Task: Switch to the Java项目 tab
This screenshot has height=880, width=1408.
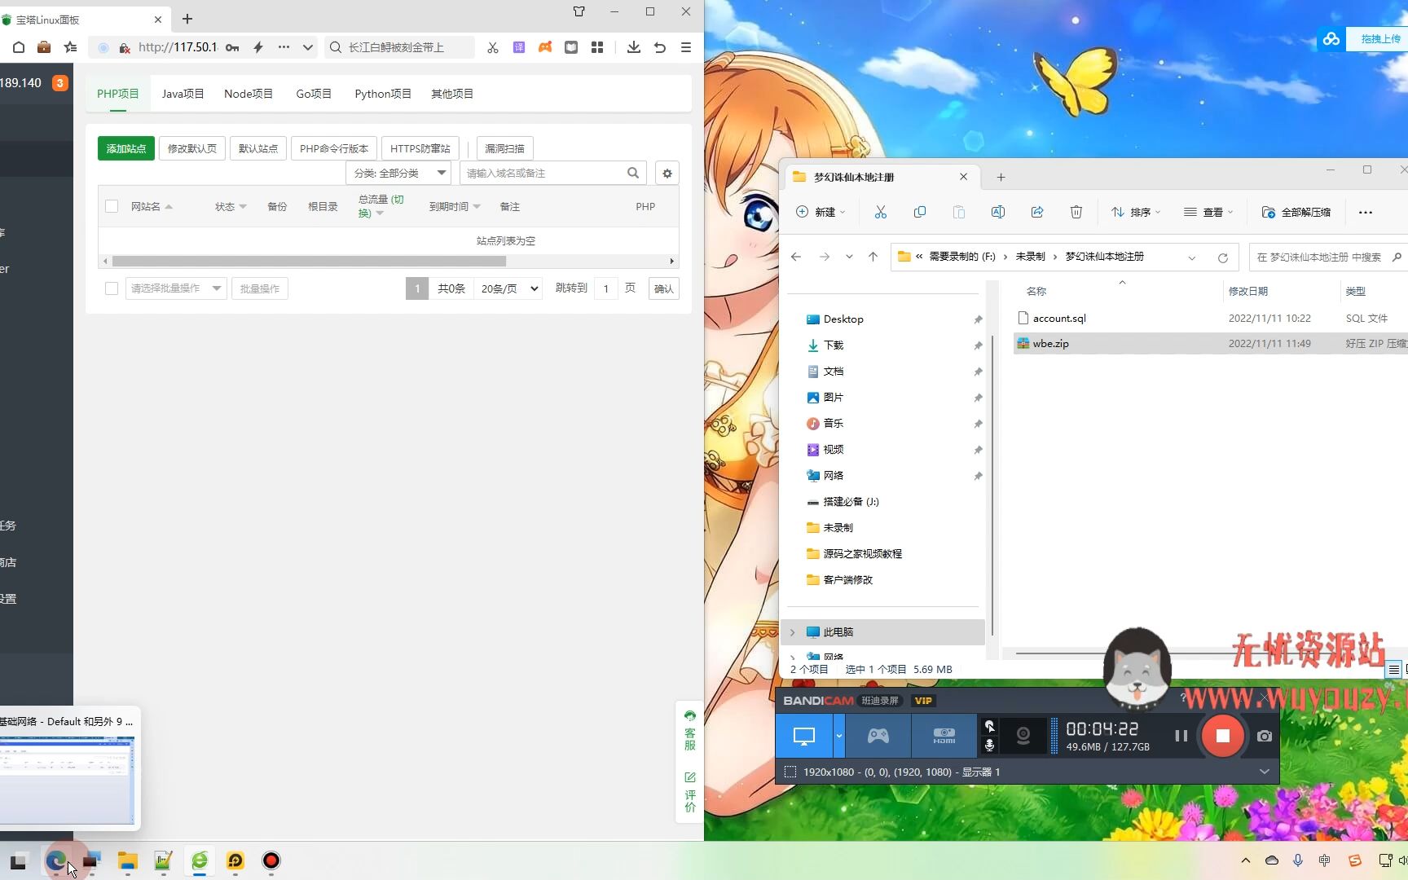Action: 183,94
